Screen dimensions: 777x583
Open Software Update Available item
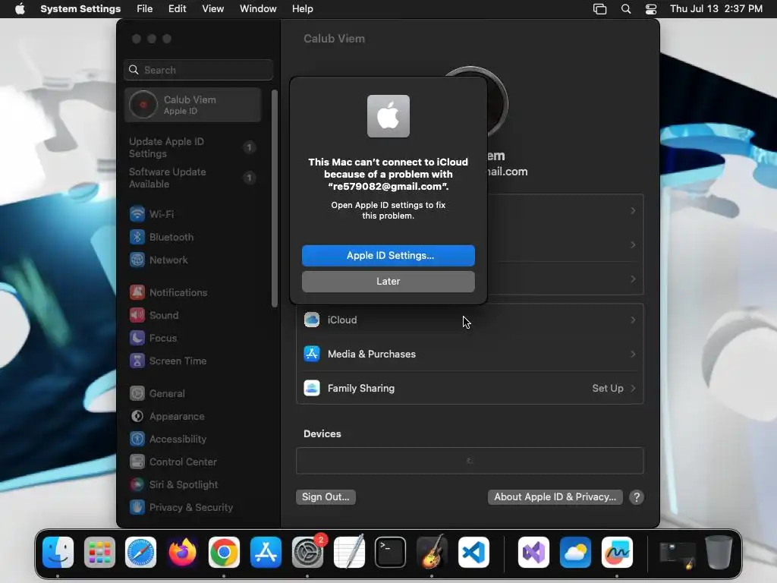(x=193, y=178)
